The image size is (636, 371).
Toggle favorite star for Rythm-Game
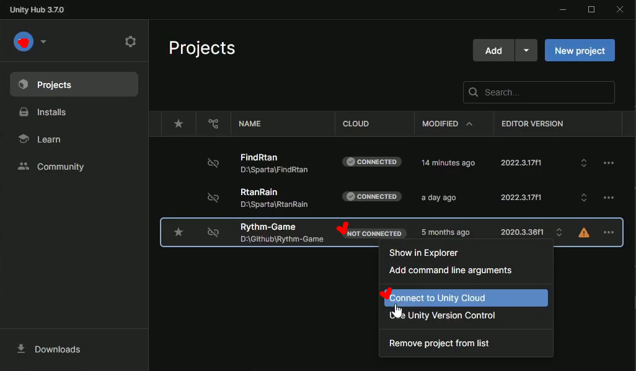point(179,232)
